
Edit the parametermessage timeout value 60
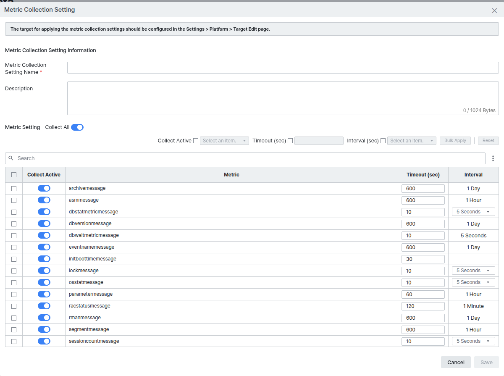click(423, 294)
